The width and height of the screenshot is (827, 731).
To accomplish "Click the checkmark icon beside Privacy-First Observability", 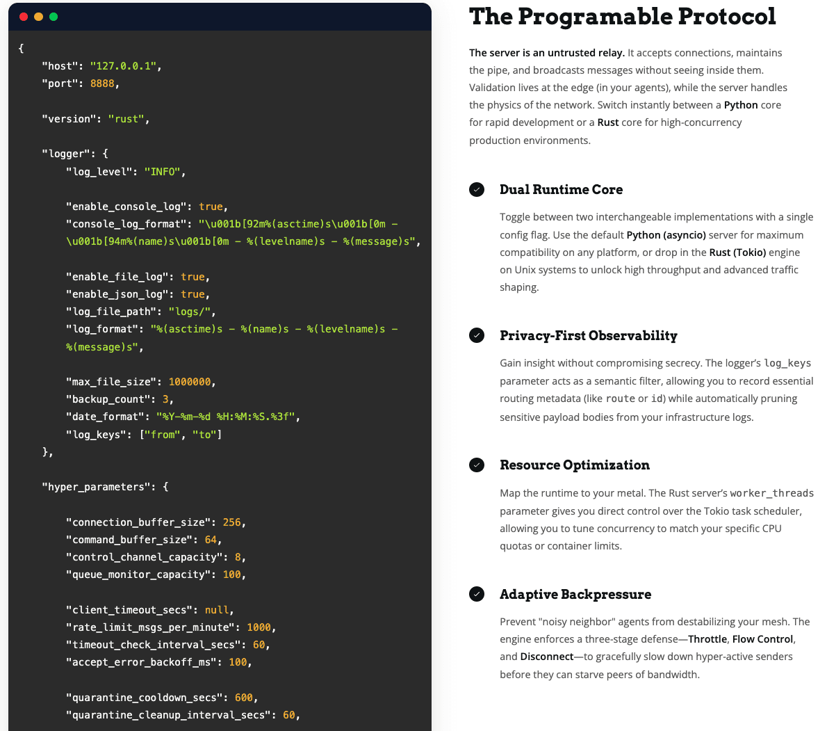I will click(x=477, y=336).
